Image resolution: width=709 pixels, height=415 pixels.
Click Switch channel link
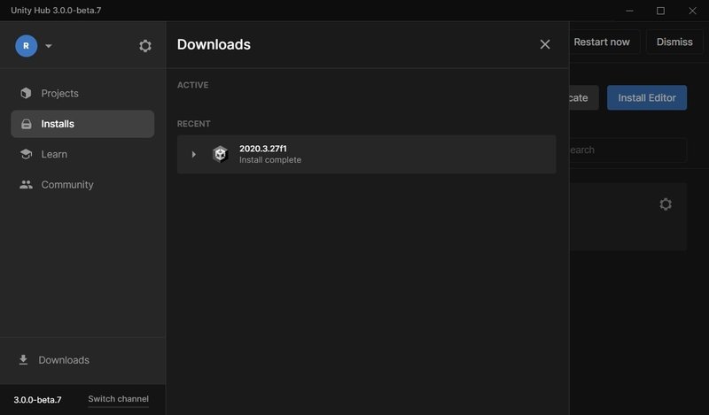[118, 399]
